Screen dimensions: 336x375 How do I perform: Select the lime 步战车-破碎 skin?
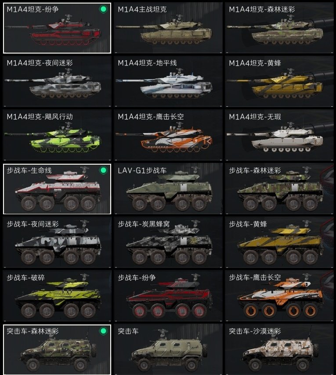pyautogui.click(x=57, y=296)
